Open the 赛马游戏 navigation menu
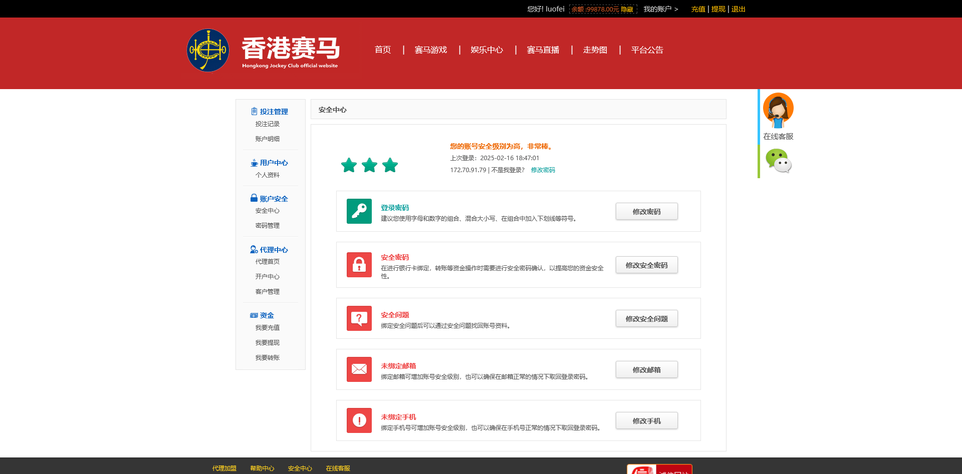The height and width of the screenshot is (474, 962). pos(430,50)
